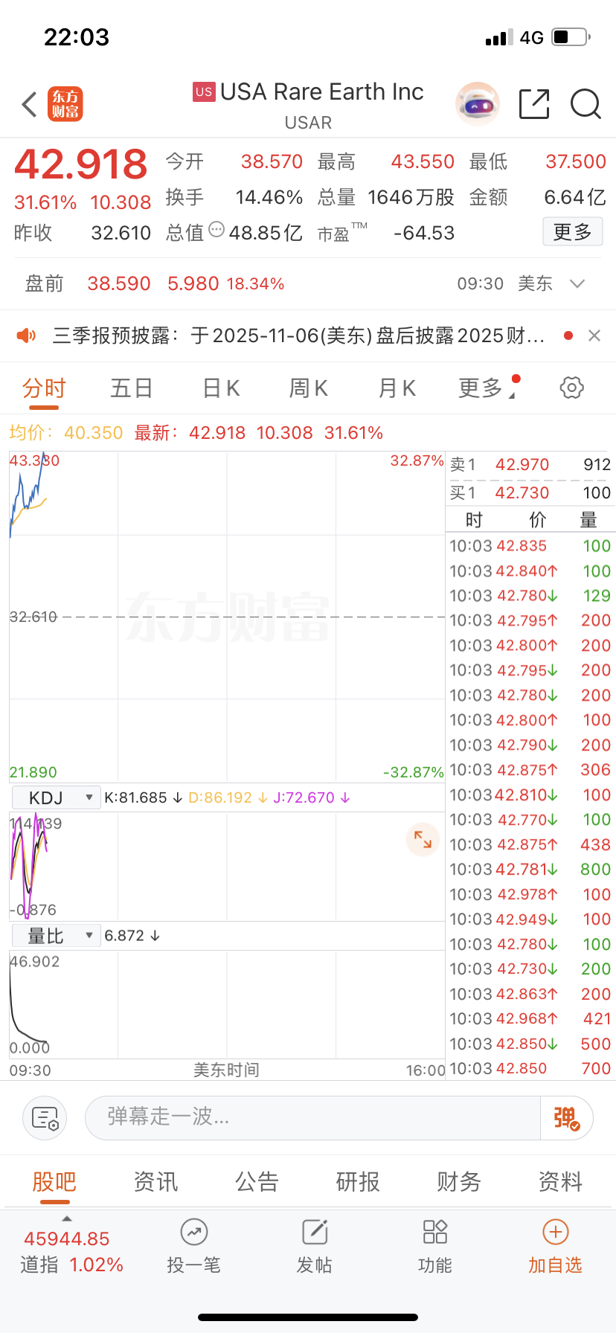Open the 三季报预披露 announcement text
The image size is (616, 1333).
[299, 335]
